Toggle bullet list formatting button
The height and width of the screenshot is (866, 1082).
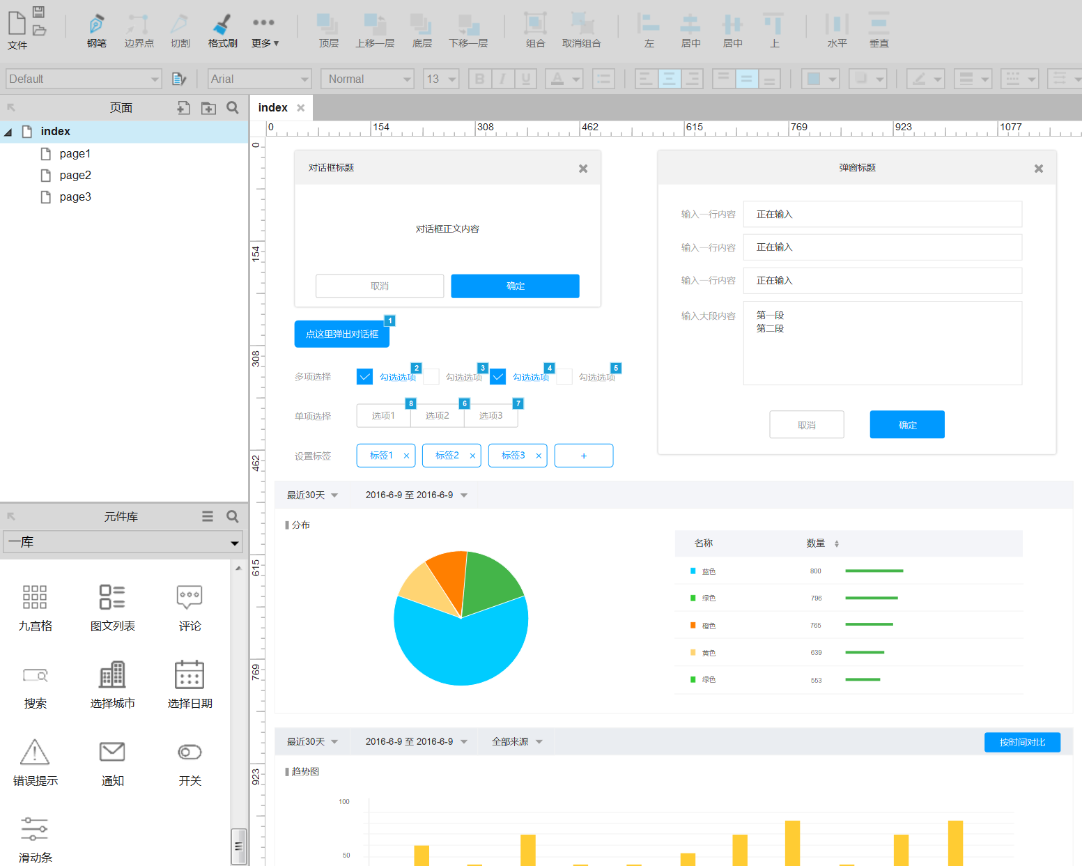tap(603, 79)
